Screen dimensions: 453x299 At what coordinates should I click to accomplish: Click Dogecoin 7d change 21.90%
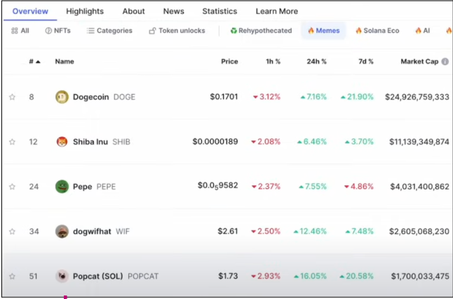[357, 97]
